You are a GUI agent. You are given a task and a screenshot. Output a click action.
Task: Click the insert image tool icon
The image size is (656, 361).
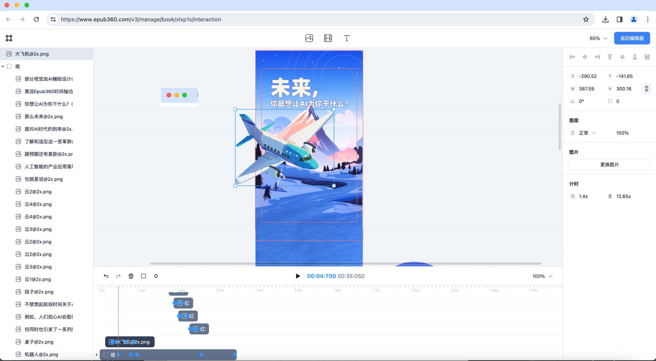pos(309,38)
